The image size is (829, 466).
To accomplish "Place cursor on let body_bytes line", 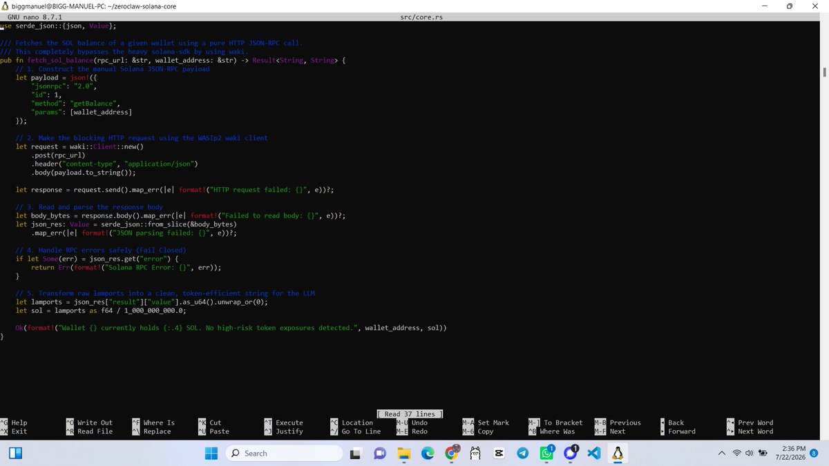I will 181,215.
